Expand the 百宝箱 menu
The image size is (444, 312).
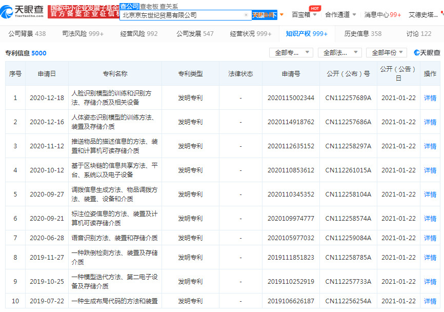(304, 15)
